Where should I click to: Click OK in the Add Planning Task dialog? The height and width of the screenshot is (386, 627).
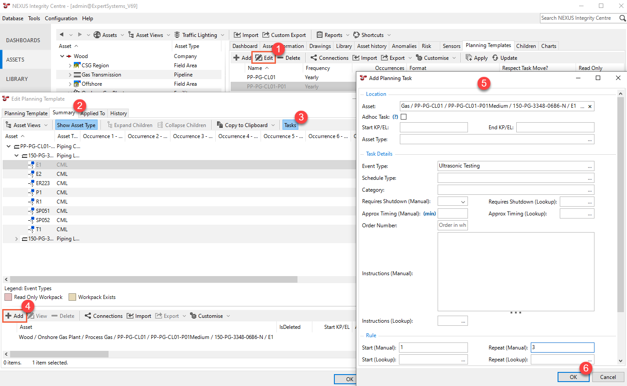[573, 377]
